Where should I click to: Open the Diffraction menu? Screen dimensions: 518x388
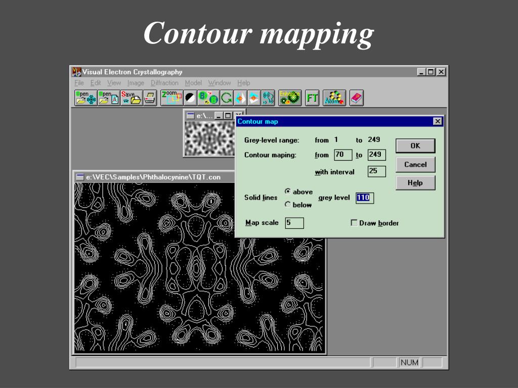164,83
